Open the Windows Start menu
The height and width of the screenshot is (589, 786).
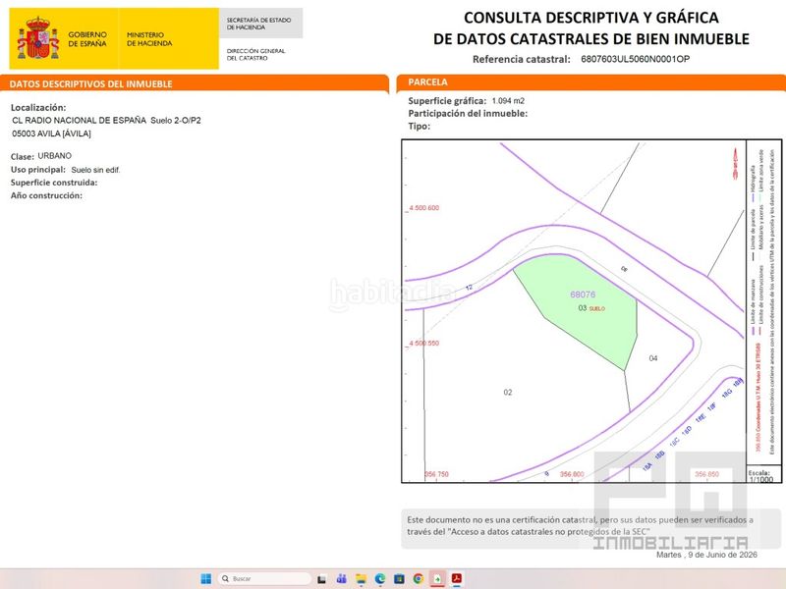tap(206, 578)
